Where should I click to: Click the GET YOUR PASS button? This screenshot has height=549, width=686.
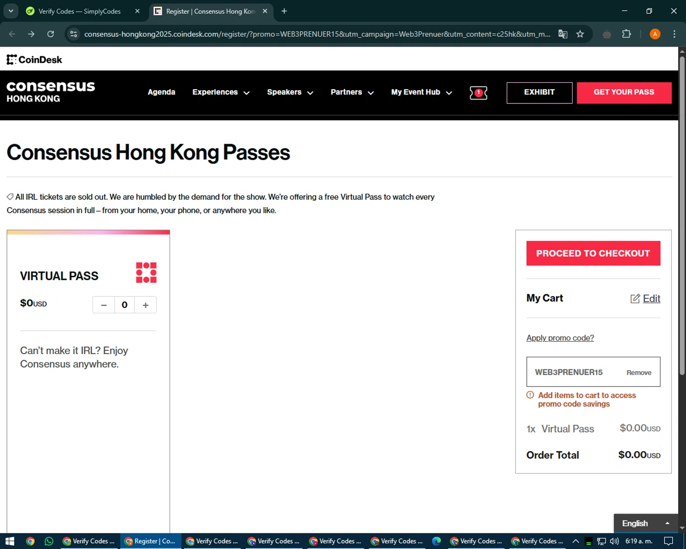point(624,93)
